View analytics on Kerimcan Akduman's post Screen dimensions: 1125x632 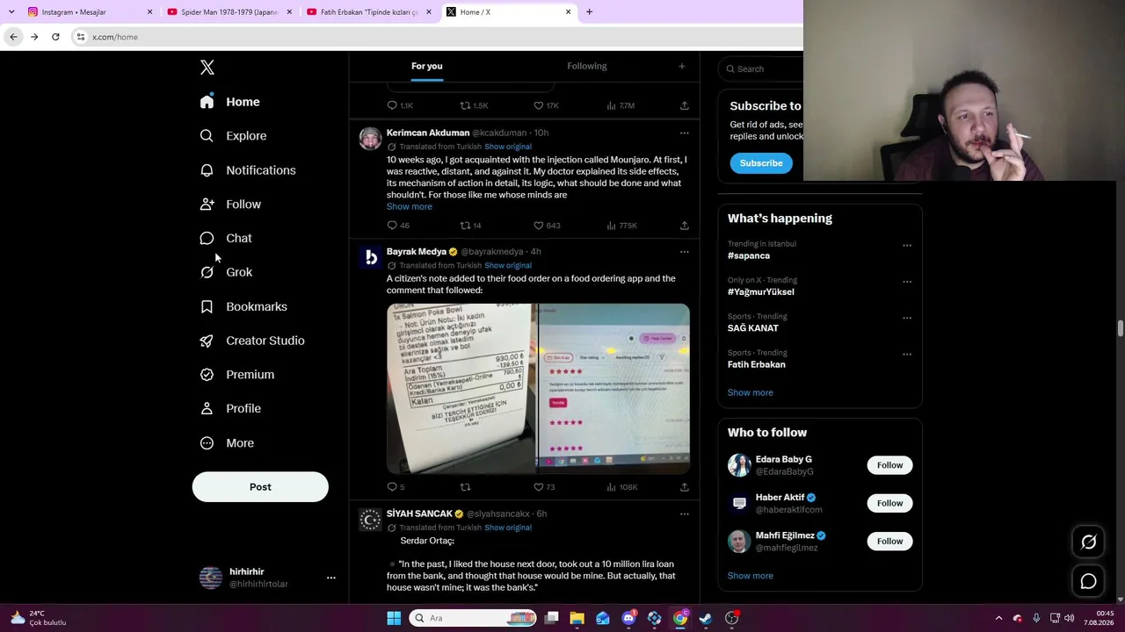coord(621,226)
